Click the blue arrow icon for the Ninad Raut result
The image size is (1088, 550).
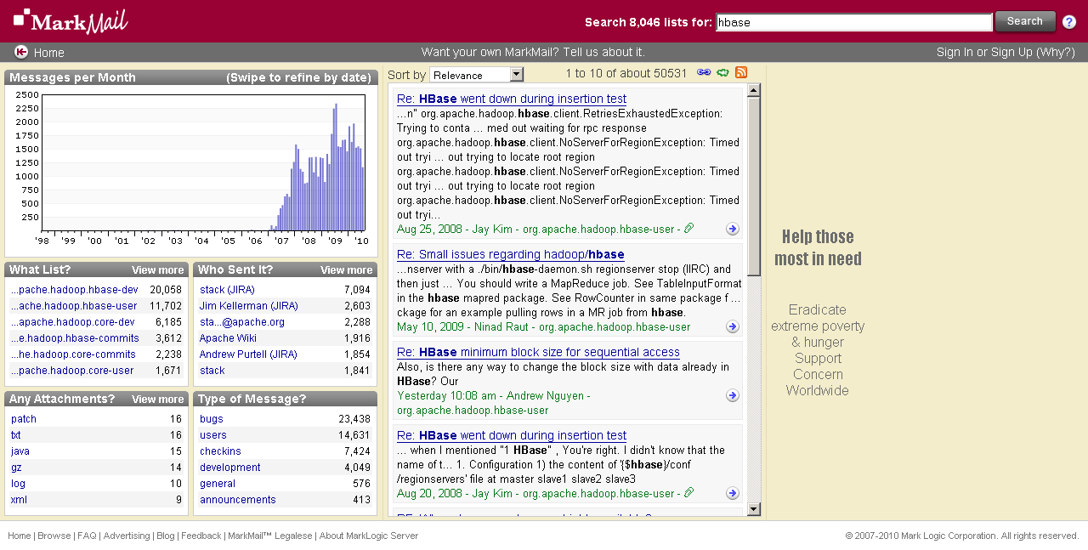point(733,326)
